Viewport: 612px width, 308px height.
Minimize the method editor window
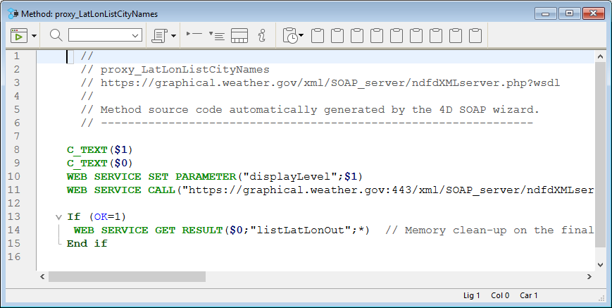546,13
